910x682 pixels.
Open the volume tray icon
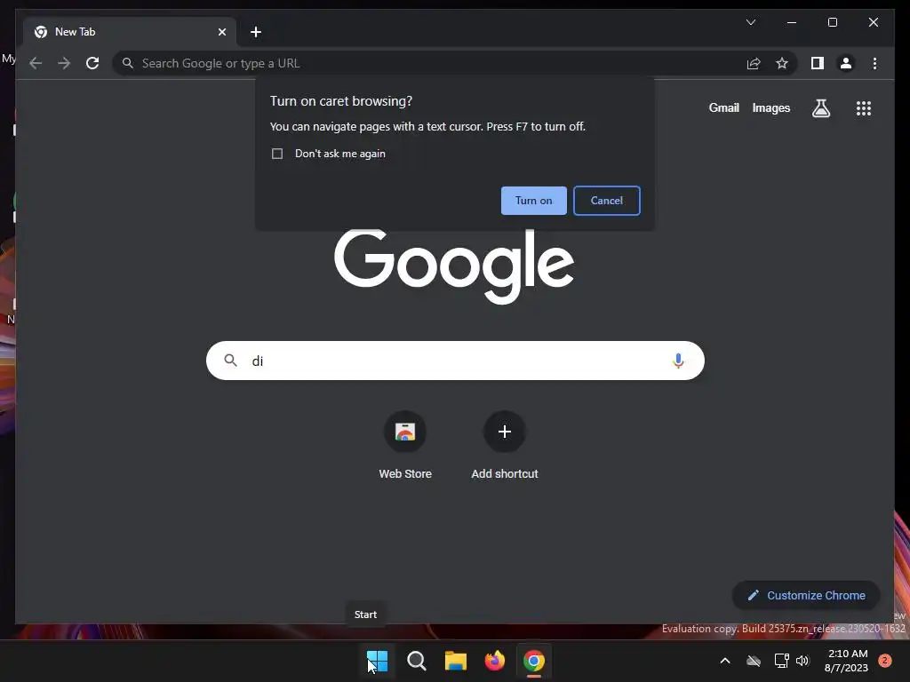point(802,661)
